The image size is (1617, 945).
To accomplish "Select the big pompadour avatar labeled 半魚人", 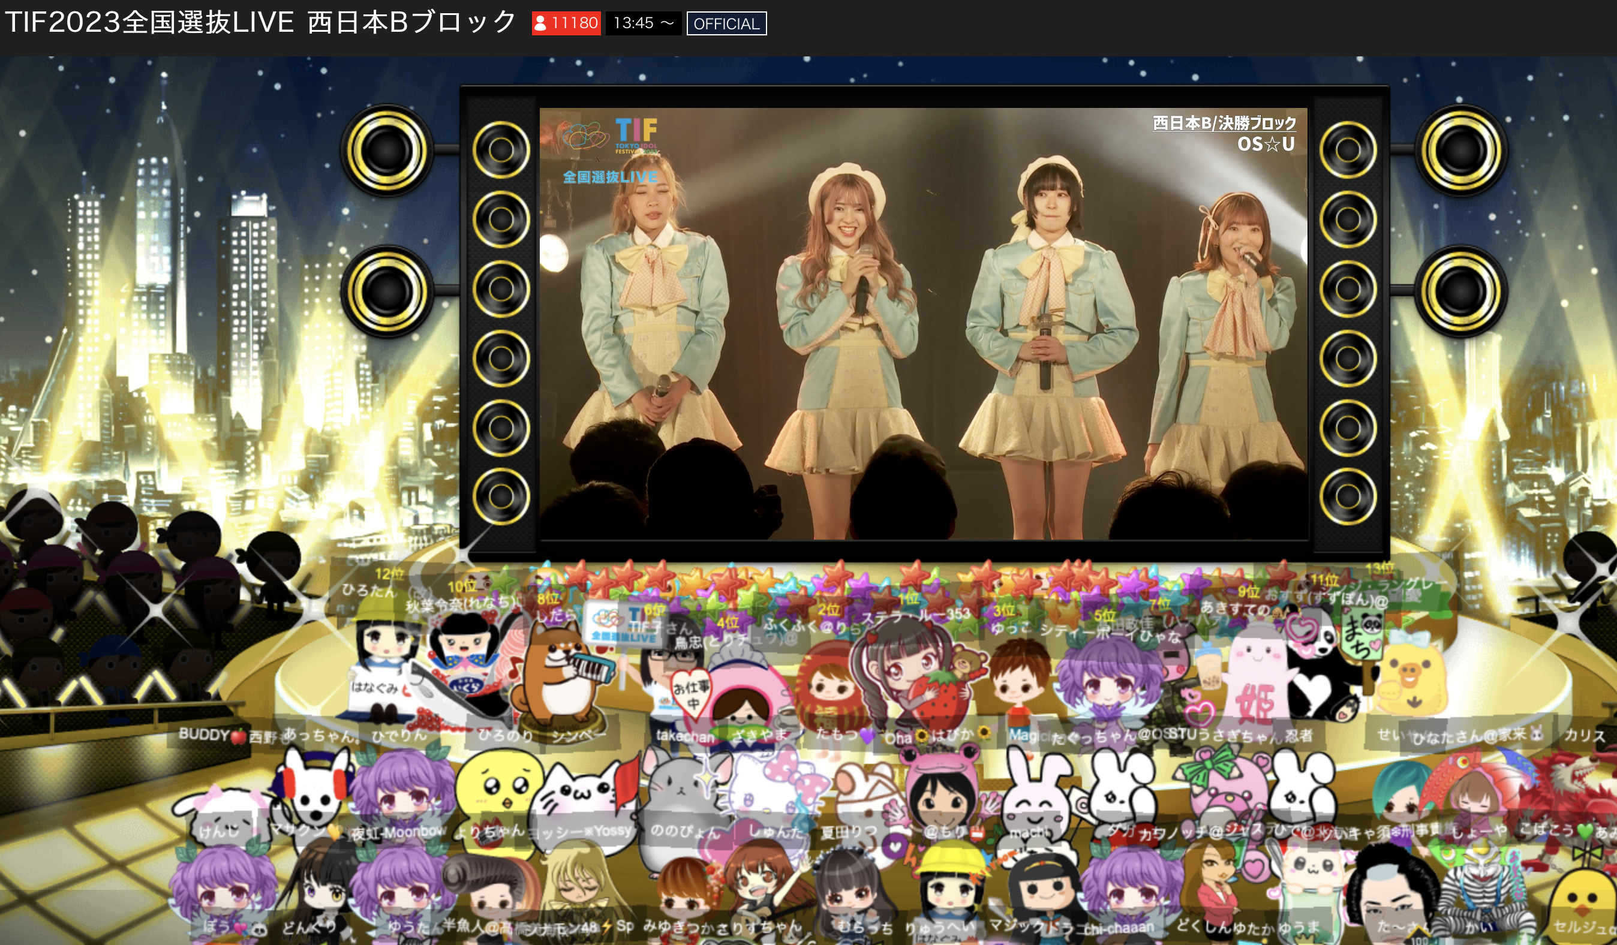I will click(x=491, y=889).
